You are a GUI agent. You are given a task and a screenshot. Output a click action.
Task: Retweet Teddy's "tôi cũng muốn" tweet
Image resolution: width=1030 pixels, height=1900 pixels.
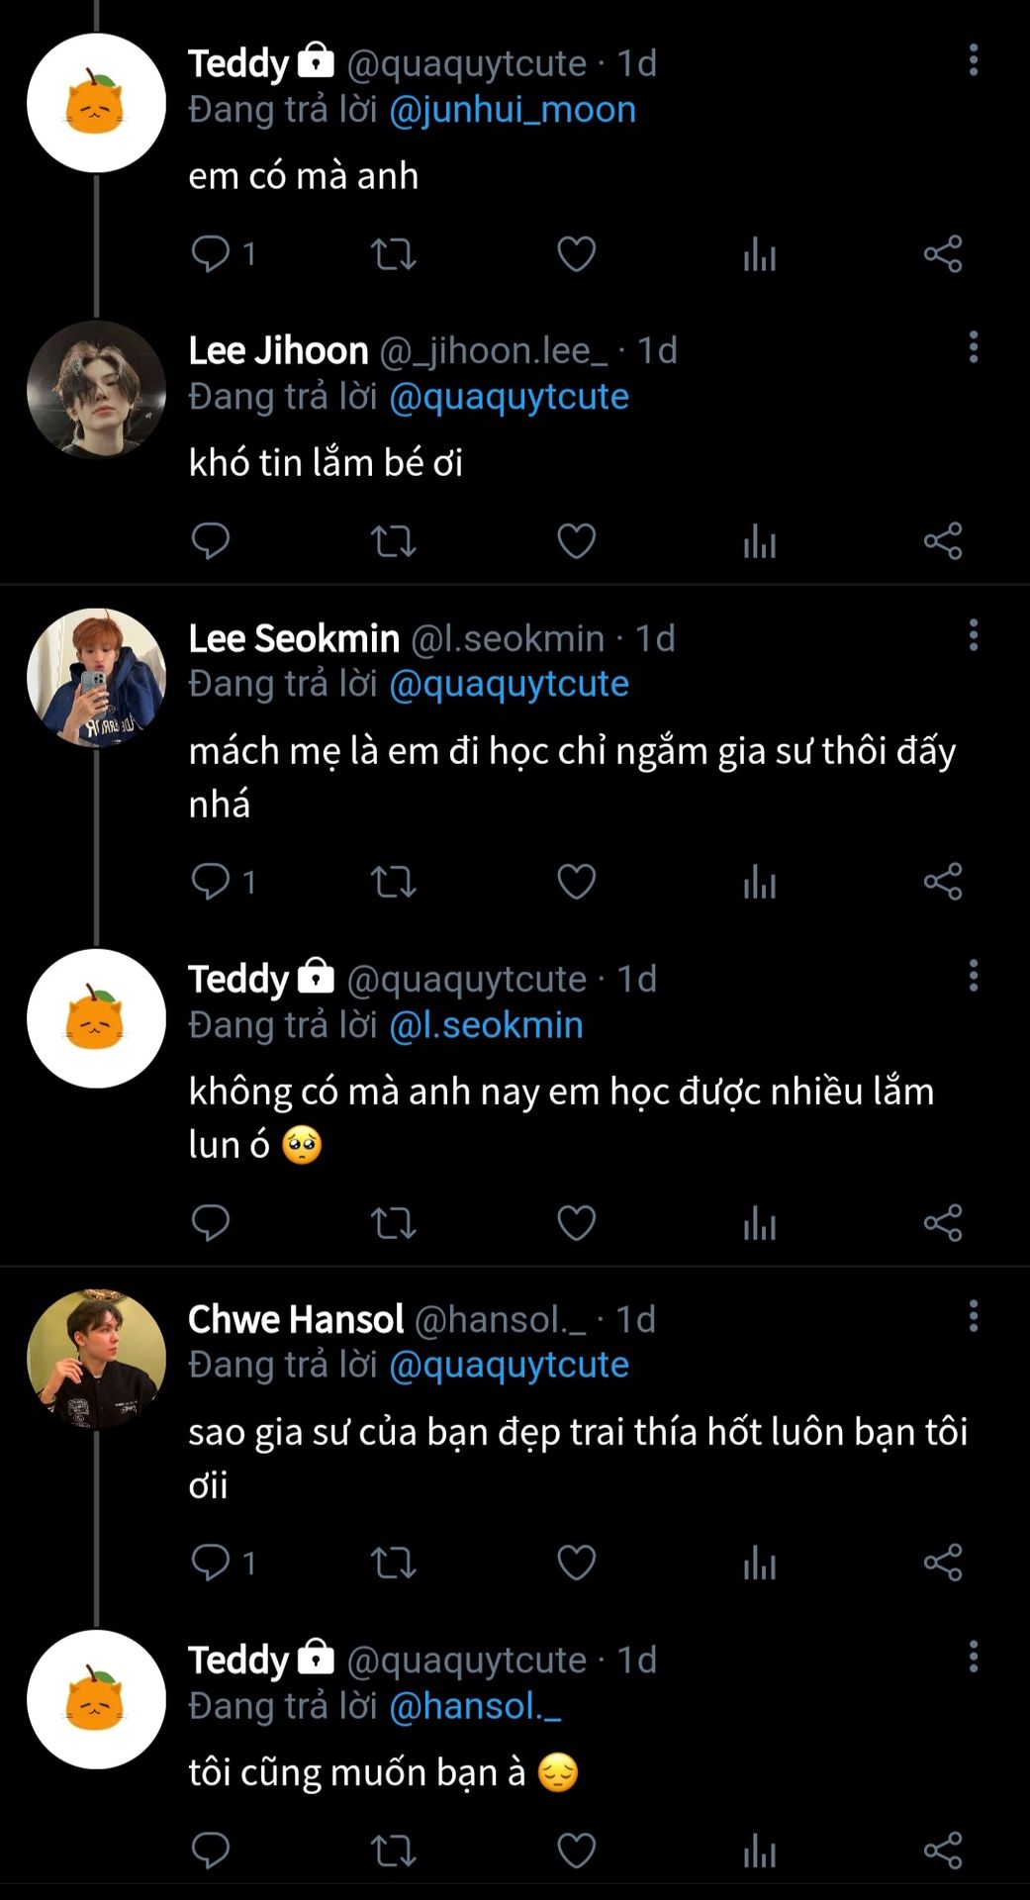pyautogui.click(x=393, y=1851)
